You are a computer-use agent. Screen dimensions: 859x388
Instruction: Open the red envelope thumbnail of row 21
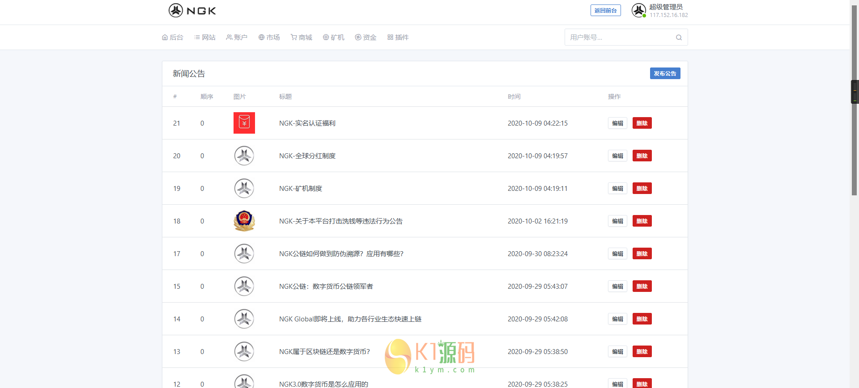(244, 123)
